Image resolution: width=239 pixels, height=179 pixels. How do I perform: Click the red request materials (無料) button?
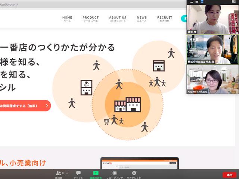25,106
